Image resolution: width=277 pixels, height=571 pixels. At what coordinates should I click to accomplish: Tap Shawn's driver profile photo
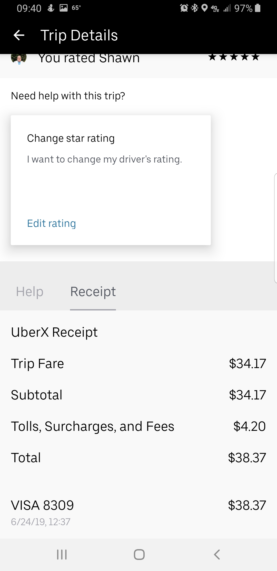19,58
